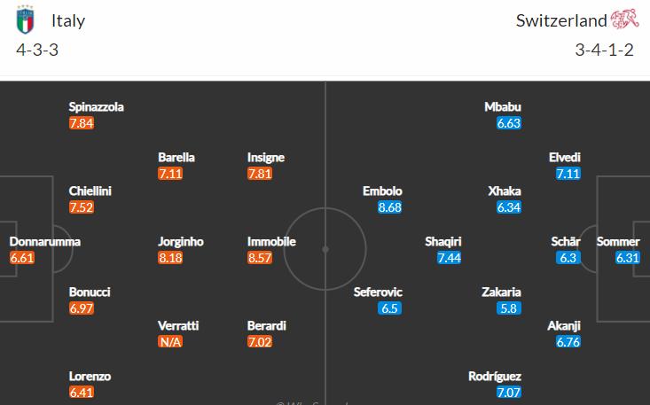Select Embolo in Switzerland lineup

[x=382, y=191]
